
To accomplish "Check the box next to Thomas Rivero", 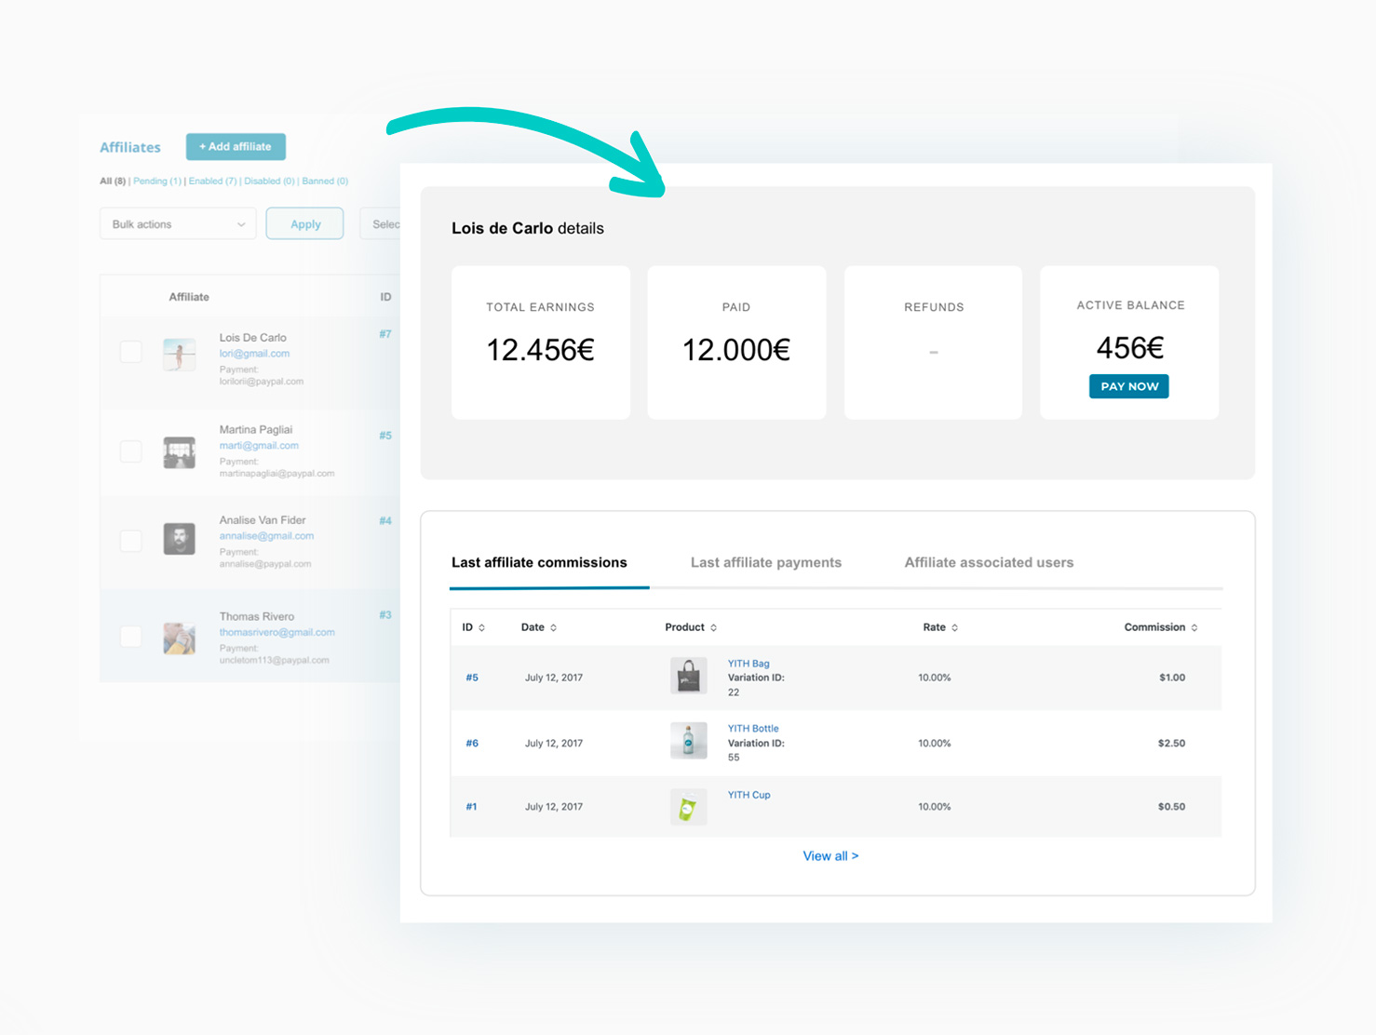I will pos(131,637).
